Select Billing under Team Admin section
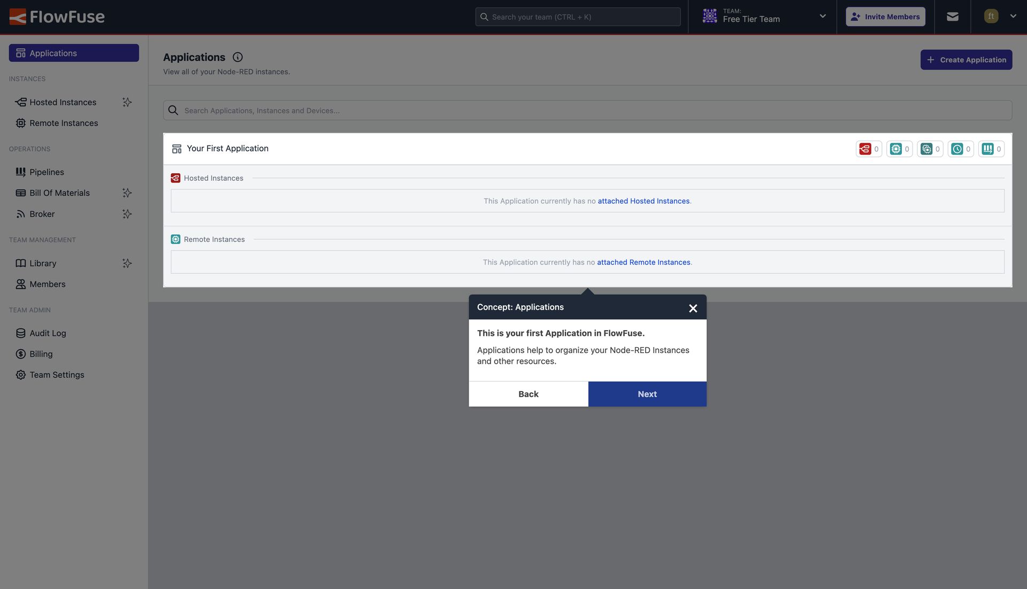Image resolution: width=1027 pixels, height=589 pixels. [40, 354]
